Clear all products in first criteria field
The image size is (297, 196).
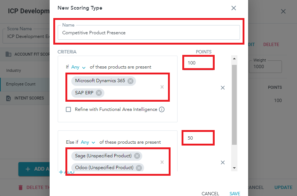tap(162, 87)
